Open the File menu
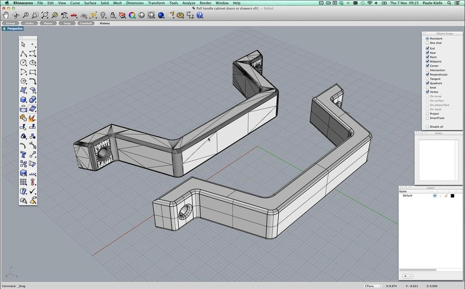The width and height of the screenshot is (465, 289). tap(40, 3)
